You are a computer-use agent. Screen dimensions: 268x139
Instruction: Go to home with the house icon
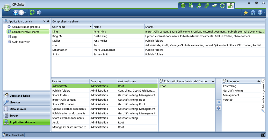click(x=253, y=12)
